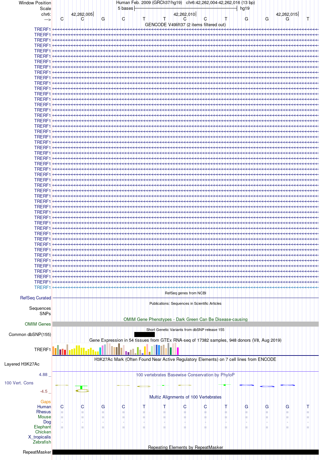The width and height of the screenshot is (319, 460).
Task: Open the RefSeq Curated track label
Action: tap(36, 298)
